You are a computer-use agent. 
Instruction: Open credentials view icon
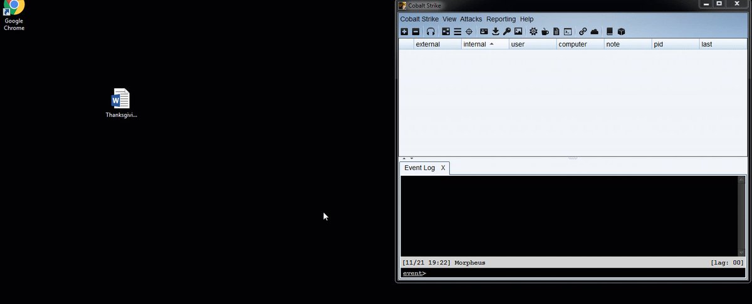pos(484,31)
